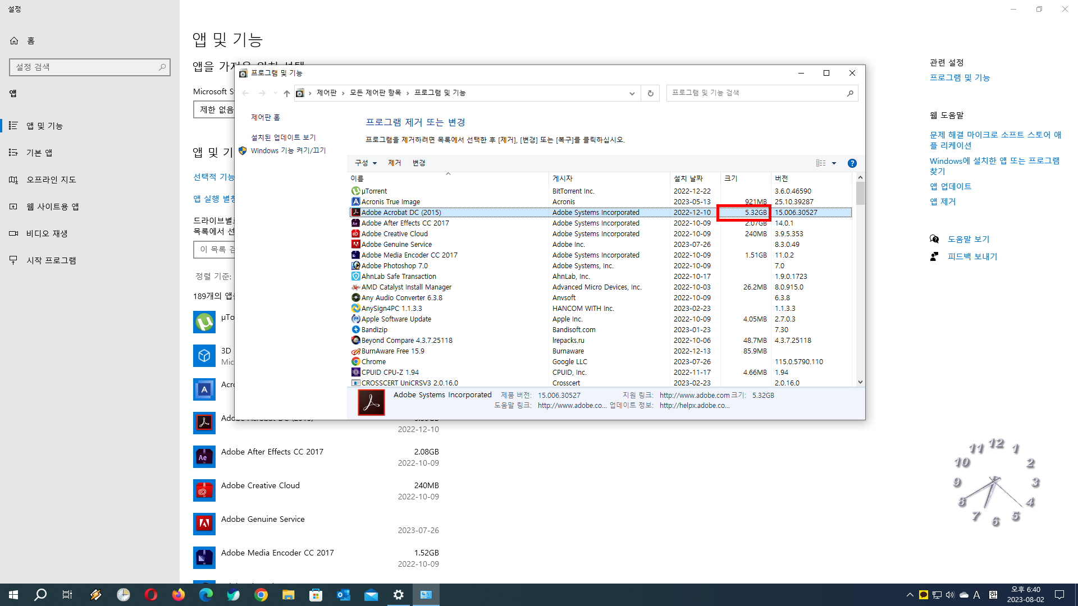Image resolution: width=1078 pixels, height=606 pixels.
Task: Select 앱 및 기능 in Settings sidebar
Action: click(90, 126)
